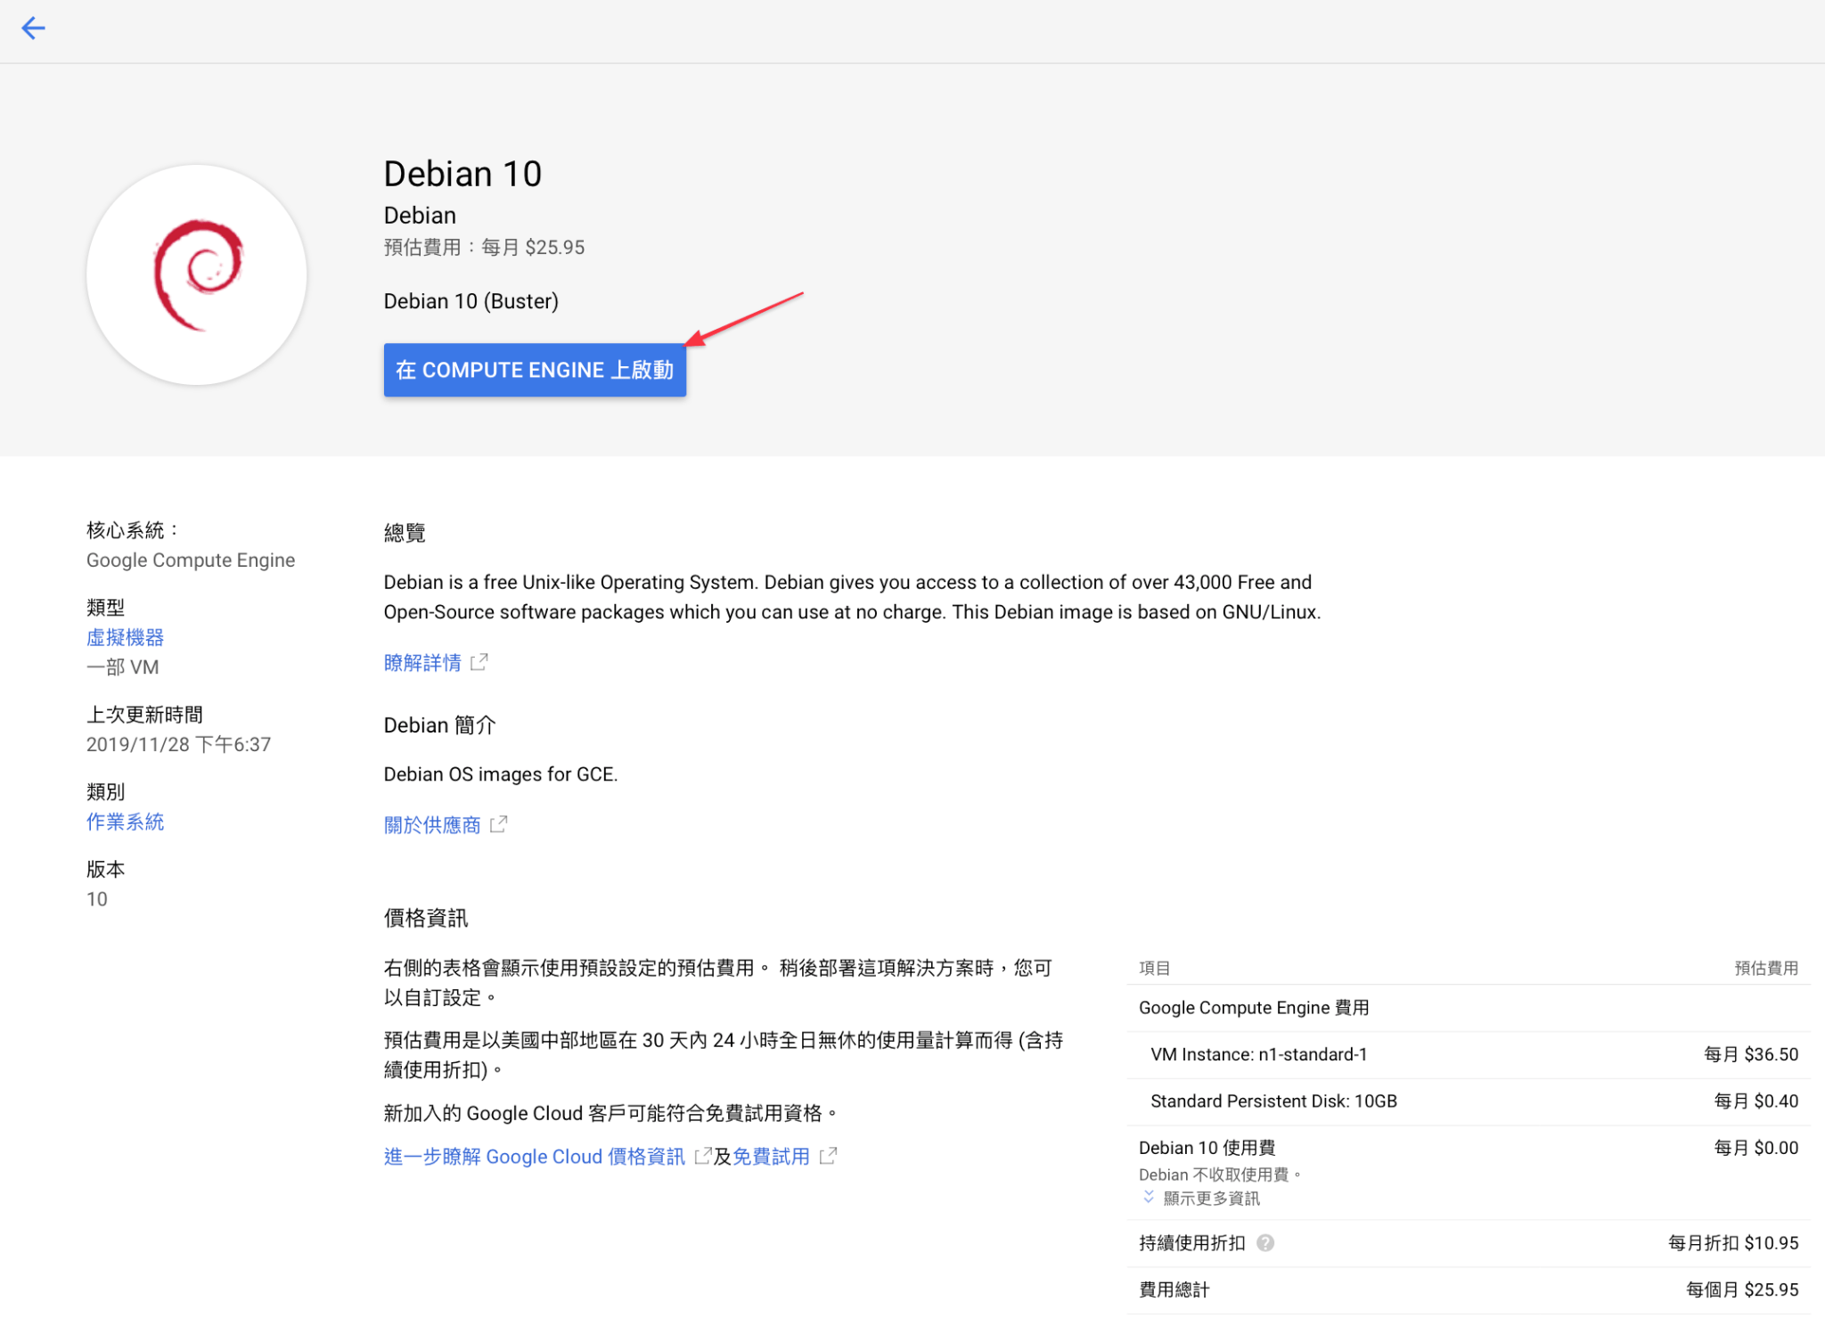1825x1318 pixels.
Task: Open the 免費試用 link
Action: [771, 1156]
